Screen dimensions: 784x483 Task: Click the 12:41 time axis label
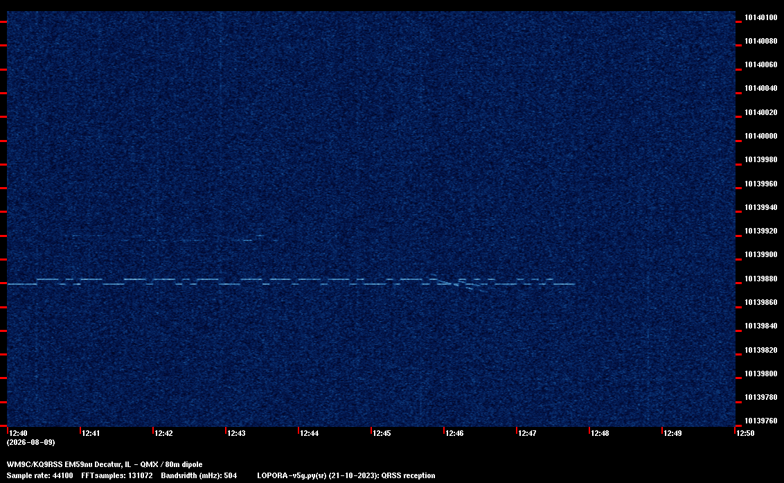pos(91,433)
